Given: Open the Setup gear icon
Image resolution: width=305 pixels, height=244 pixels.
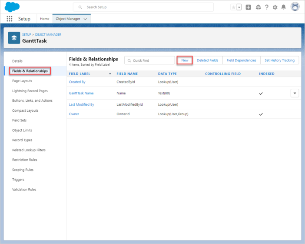Looking at the screenshot, I should (x=275, y=7).
